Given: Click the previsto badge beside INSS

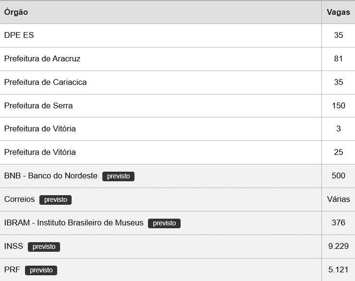Looking at the screenshot, I should coord(44,247).
